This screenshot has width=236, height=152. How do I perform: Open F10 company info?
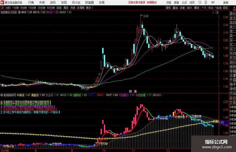pyautogui.click(x=204, y=8)
